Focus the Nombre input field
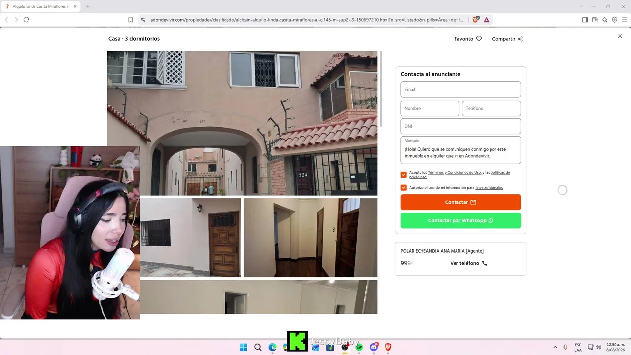 click(430, 108)
